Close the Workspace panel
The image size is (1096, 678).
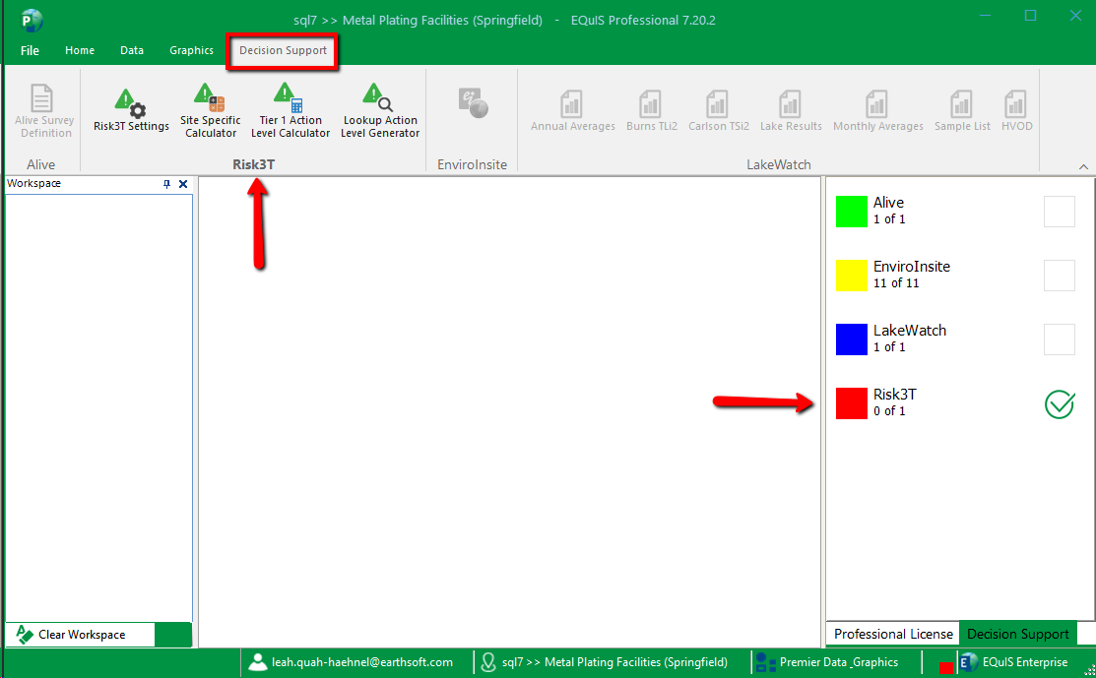click(183, 184)
